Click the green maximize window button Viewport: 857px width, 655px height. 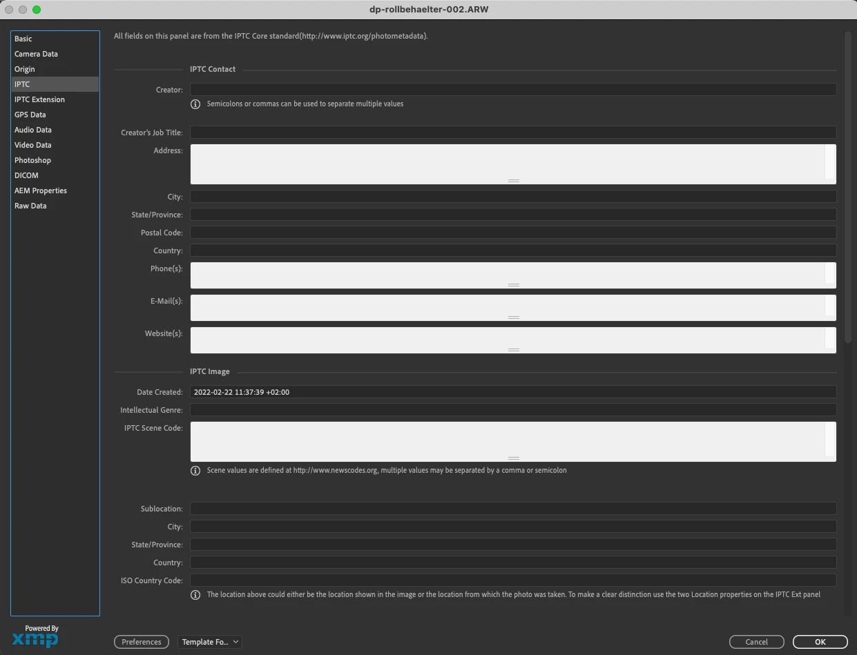pos(37,10)
